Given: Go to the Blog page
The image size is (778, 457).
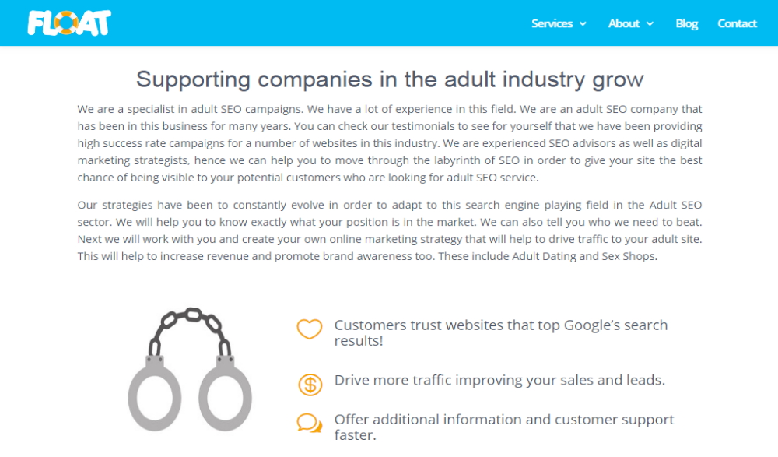Looking at the screenshot, I should [687, 23].
